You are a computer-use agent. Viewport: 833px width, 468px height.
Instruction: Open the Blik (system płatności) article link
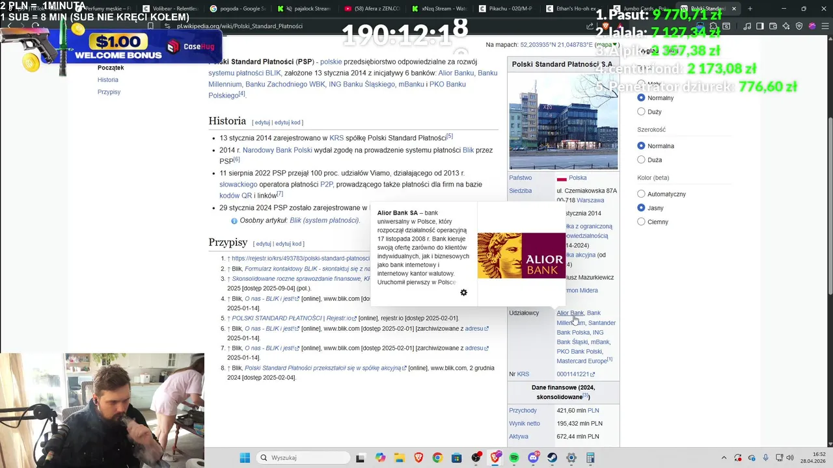pos(323,220)
